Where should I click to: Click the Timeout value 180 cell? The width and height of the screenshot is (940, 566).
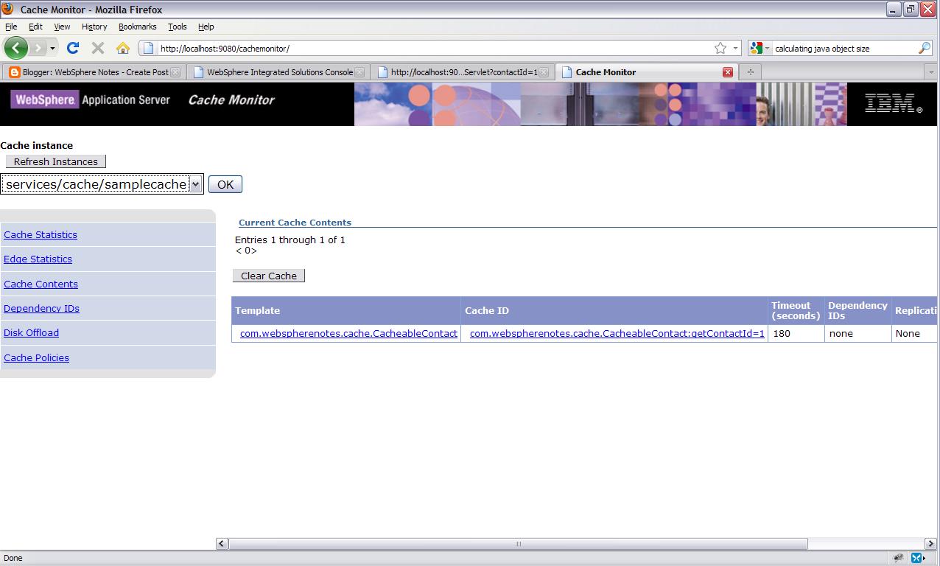[x=796, y=333]
